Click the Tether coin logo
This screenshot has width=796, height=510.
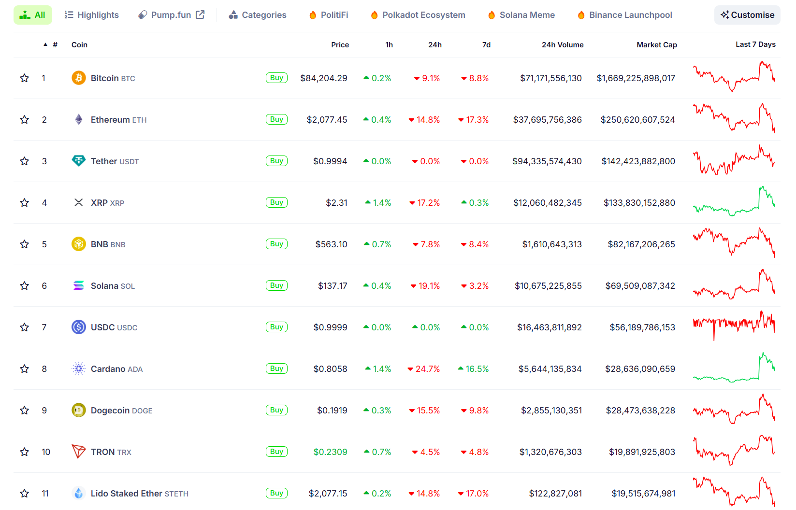point(79,161)
